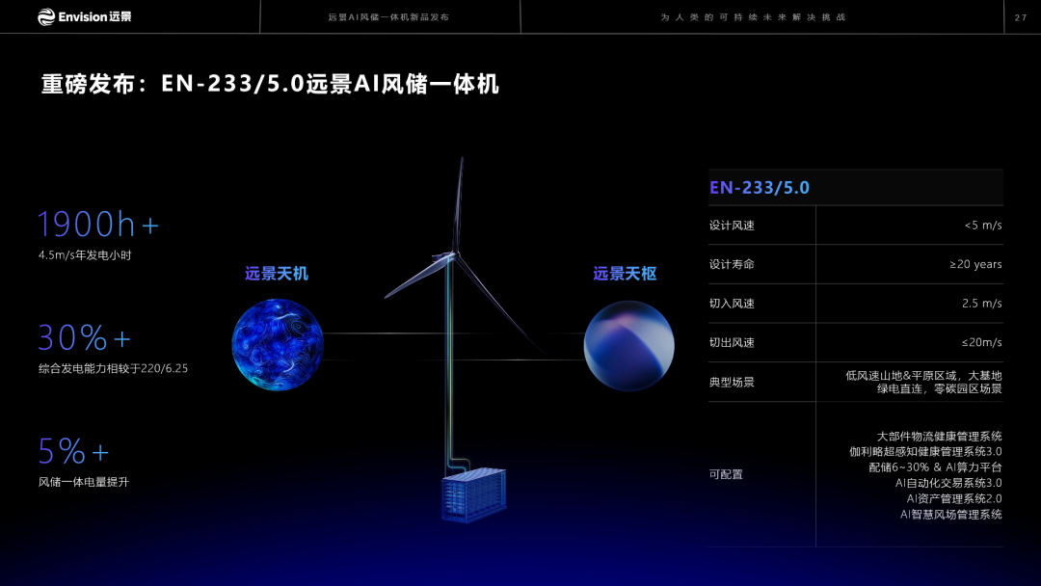Image resolution: width=1041 pixels, height=586 pixels.
Task: Click the value <5 m/s
Action: (983, 226)
